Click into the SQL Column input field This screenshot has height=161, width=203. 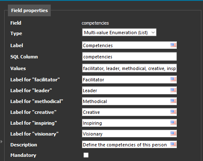[129, 56]
